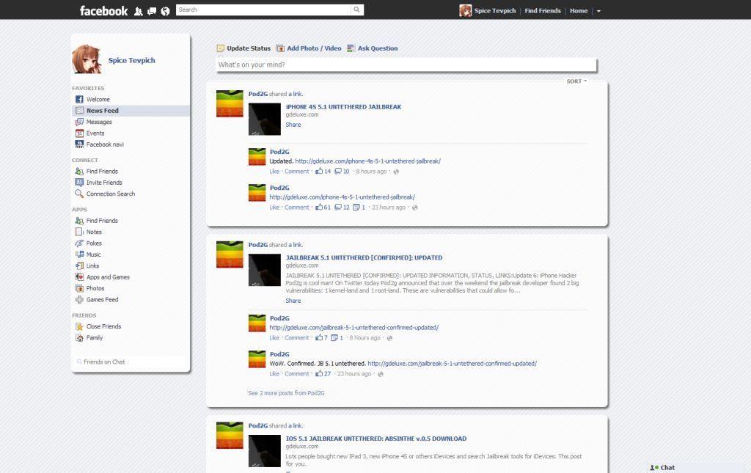This screenshot has height=473, width=751.
Task: Click the Close Friends star icon
Action: (79, 326)
